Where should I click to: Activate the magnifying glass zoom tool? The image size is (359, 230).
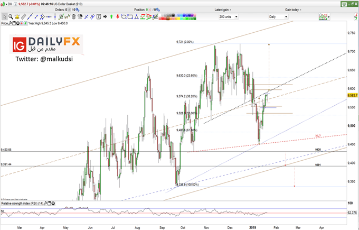11,17
